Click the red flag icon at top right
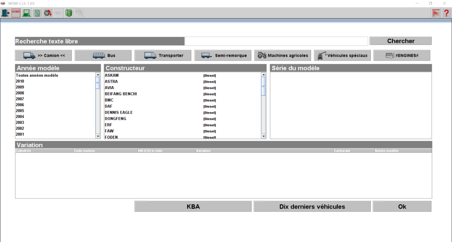452x242 pixels. pyautogui.click(x=436, y=13)
